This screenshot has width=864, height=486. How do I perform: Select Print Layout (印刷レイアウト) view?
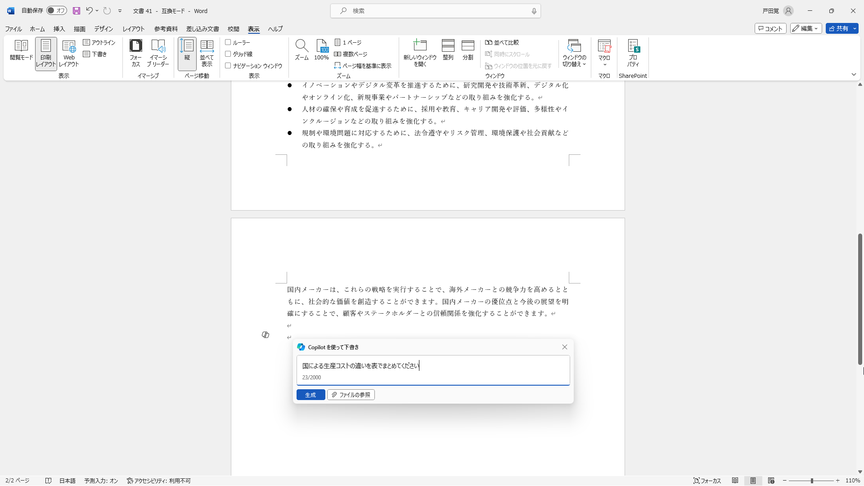[46, 54]
